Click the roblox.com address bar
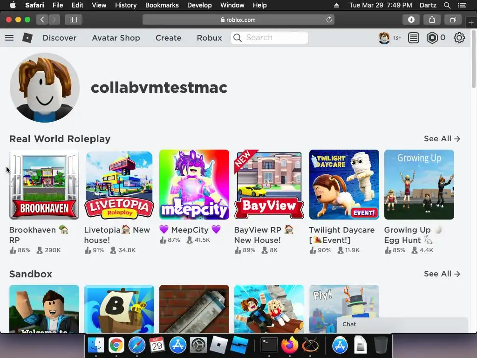Image resolution: width=477 pixels, height=358 pixels. (x=238, y=20)
